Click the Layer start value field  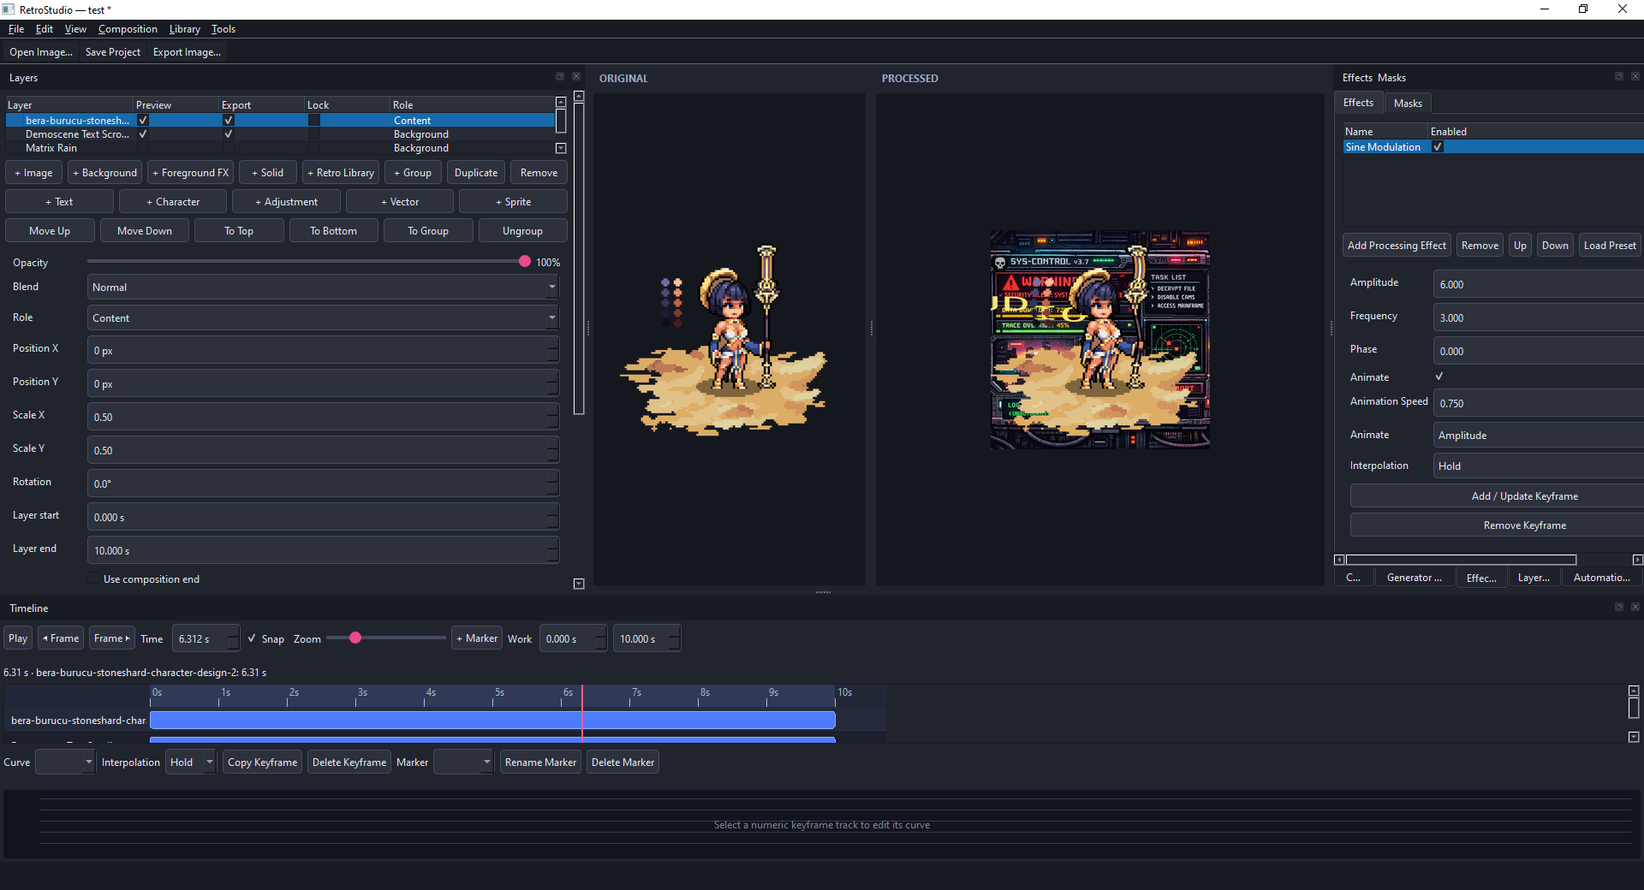[323, 518]
